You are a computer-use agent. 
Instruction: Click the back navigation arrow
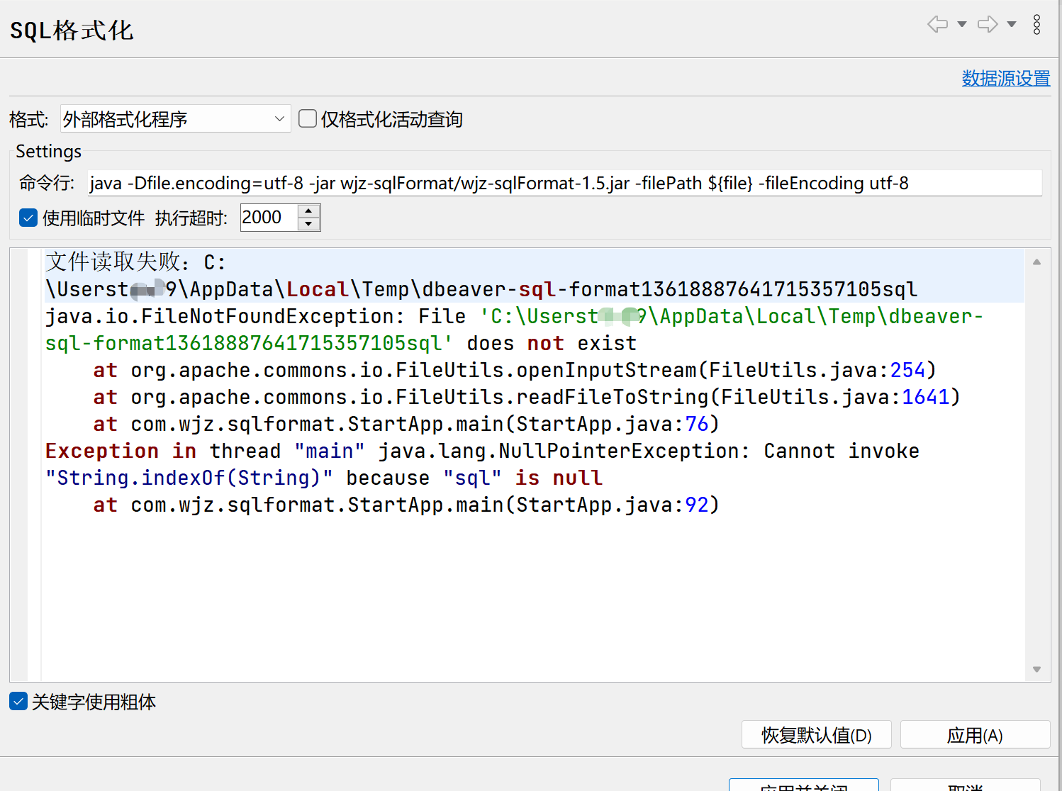click(x=936, y=24)
